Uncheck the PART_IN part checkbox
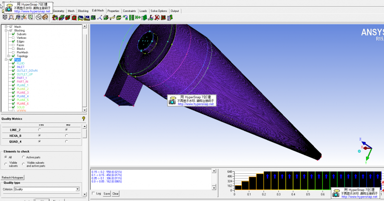This screenshot has height=201, width=384. click(x=13, y=81)
